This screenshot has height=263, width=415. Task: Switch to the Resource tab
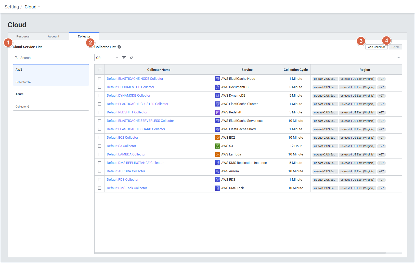pyautogui.click(x=23, y=36)
